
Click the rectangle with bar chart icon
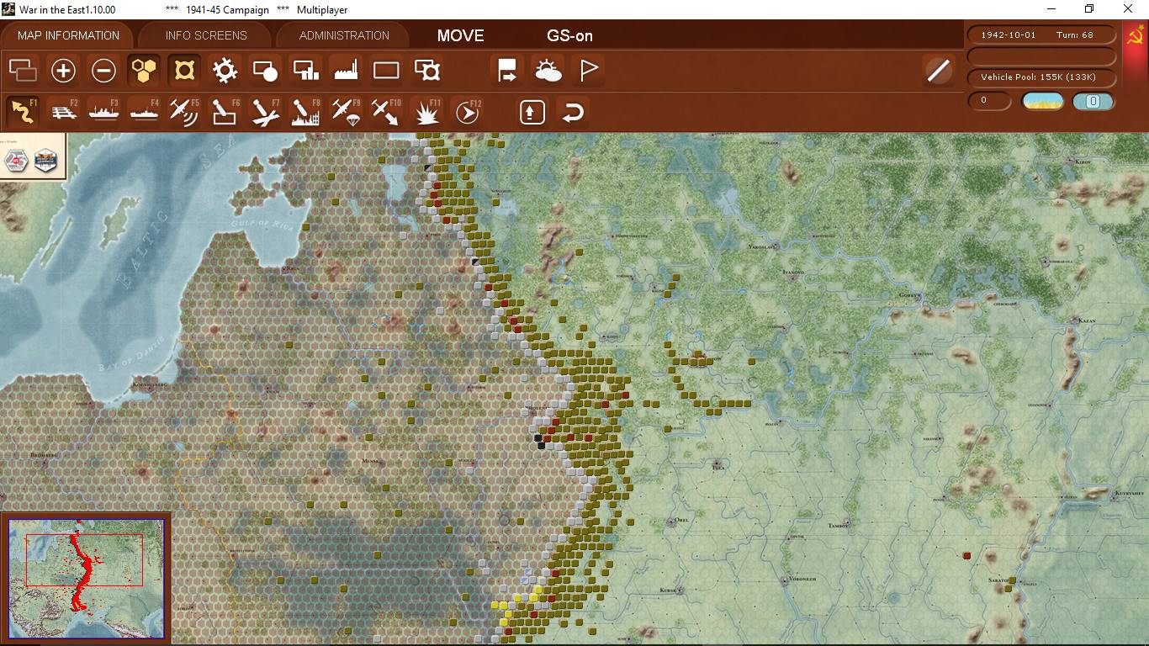click(305, 70)
